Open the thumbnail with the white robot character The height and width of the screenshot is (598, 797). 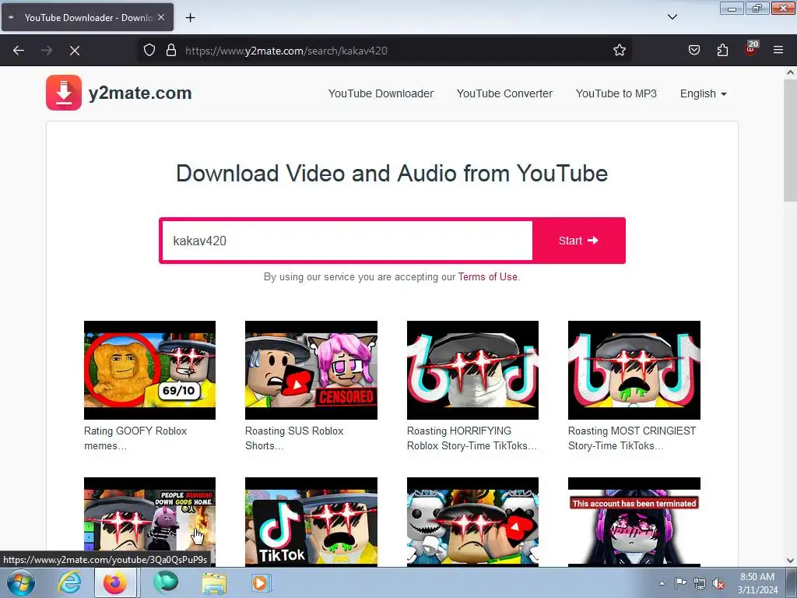coord(472,521)
